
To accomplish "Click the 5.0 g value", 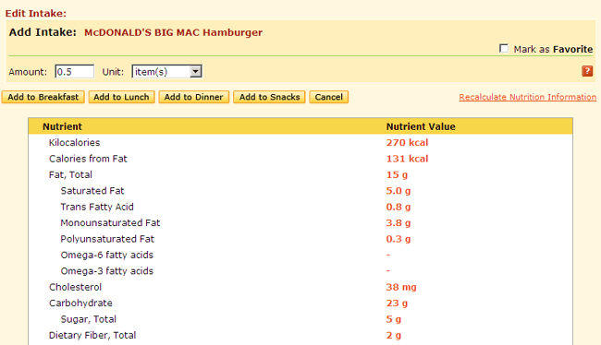I will [399, 191].
